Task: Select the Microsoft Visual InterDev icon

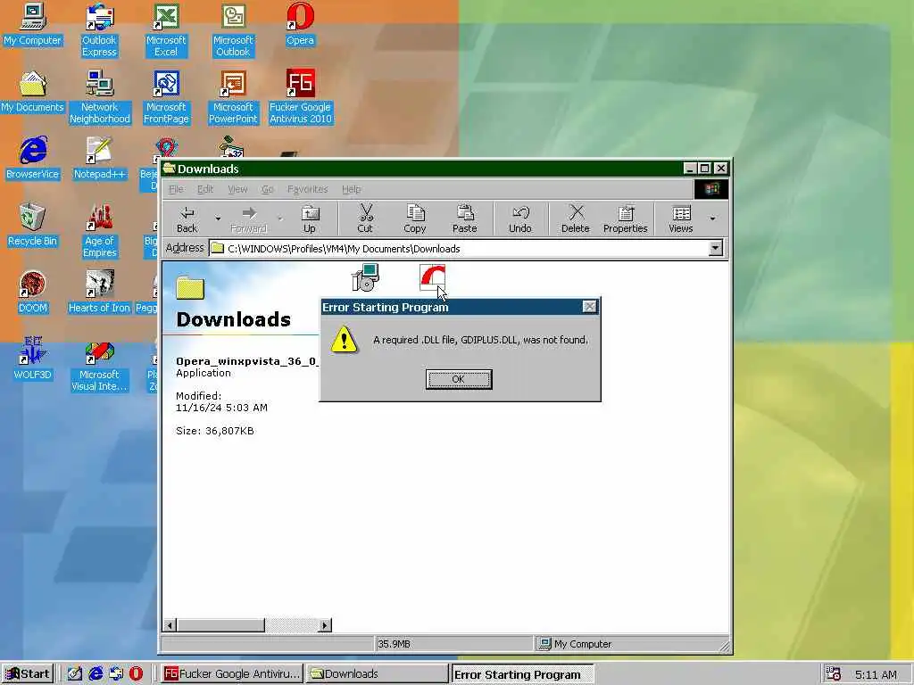Action: (x=99, y=365)
